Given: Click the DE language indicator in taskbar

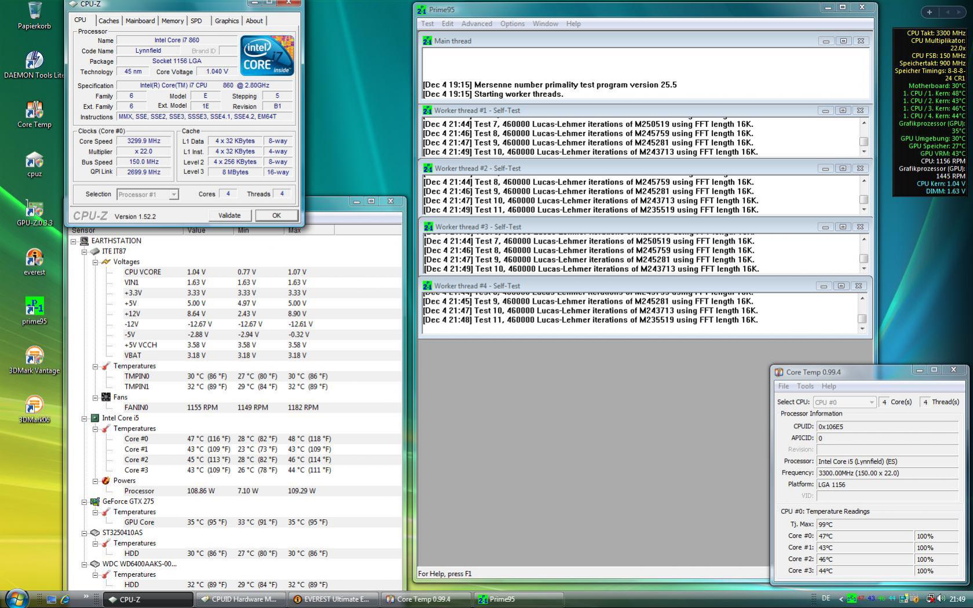Looking at the screenshot, I should click(x=826, y=598).
